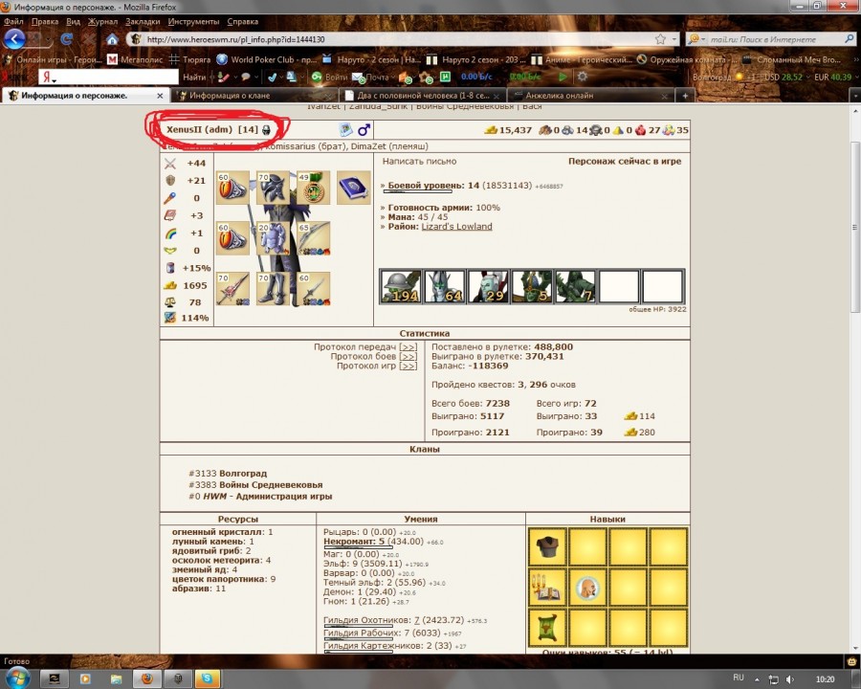
Task: Open Почта on Yandex toolbar
Action: (370, 77)
